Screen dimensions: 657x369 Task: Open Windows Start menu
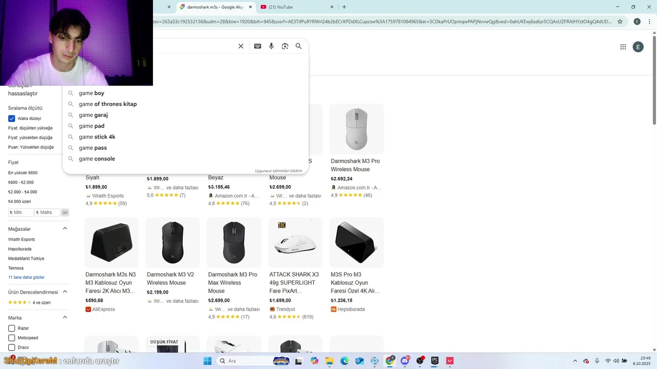pyautogui.click(x=208, y=361)
